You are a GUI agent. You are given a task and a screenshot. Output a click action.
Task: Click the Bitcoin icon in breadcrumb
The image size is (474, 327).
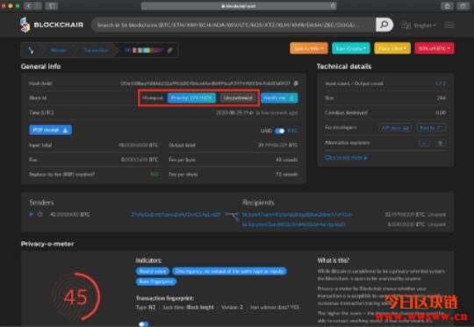(x=31, y=50)
